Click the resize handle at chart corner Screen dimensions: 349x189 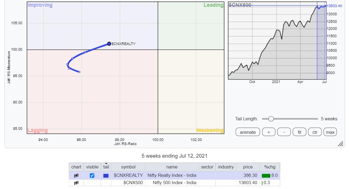[x=340, y=144]
